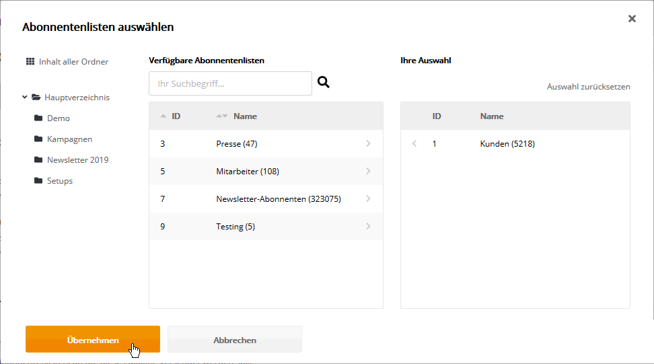Open the Newsletter 2019 folder
Screen dimensions: 654x364
[77, 159]
